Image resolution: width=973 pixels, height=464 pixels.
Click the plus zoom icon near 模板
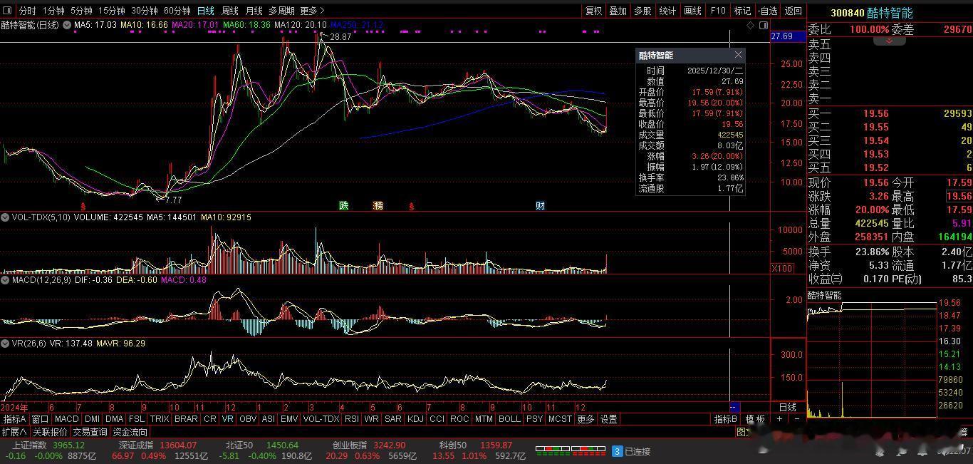point(779,419)
